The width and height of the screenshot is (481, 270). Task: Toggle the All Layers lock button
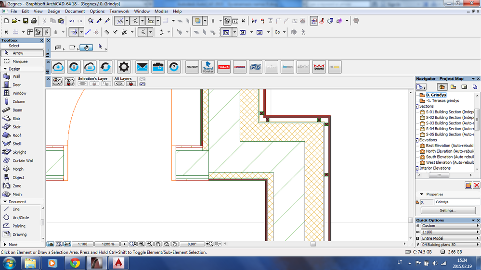pyautogui.click(x=130, y=84)
